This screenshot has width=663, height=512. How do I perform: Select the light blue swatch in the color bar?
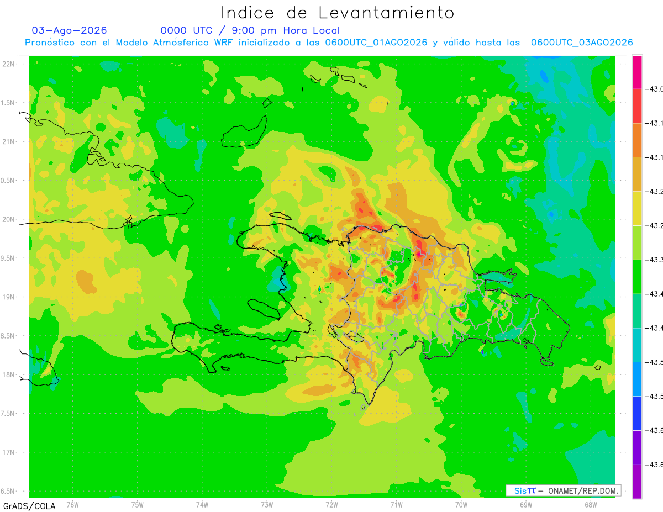pyautogui.click(x=637, y=379)
